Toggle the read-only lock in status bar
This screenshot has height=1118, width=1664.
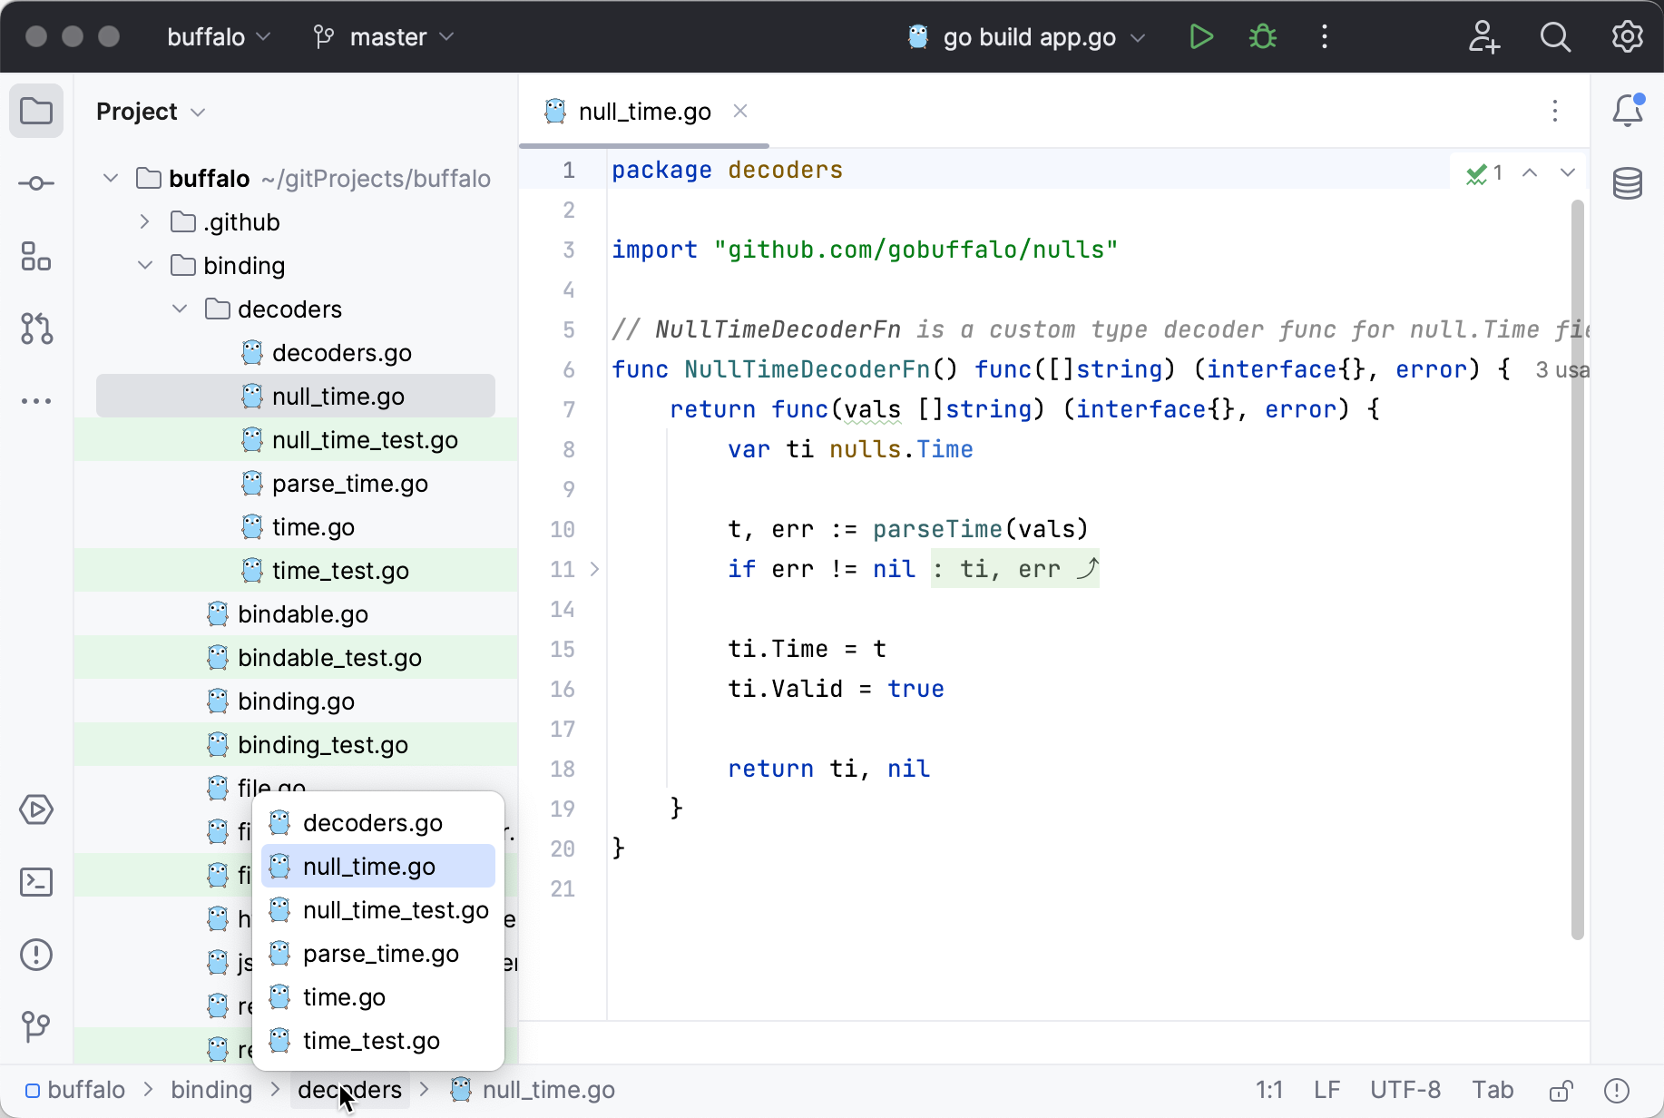[x=1561, y=1090]
